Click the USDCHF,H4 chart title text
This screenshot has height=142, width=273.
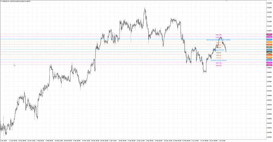pos(5,2)
